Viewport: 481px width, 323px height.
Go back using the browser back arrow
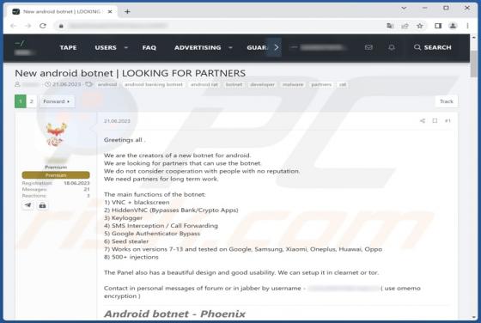13,26
